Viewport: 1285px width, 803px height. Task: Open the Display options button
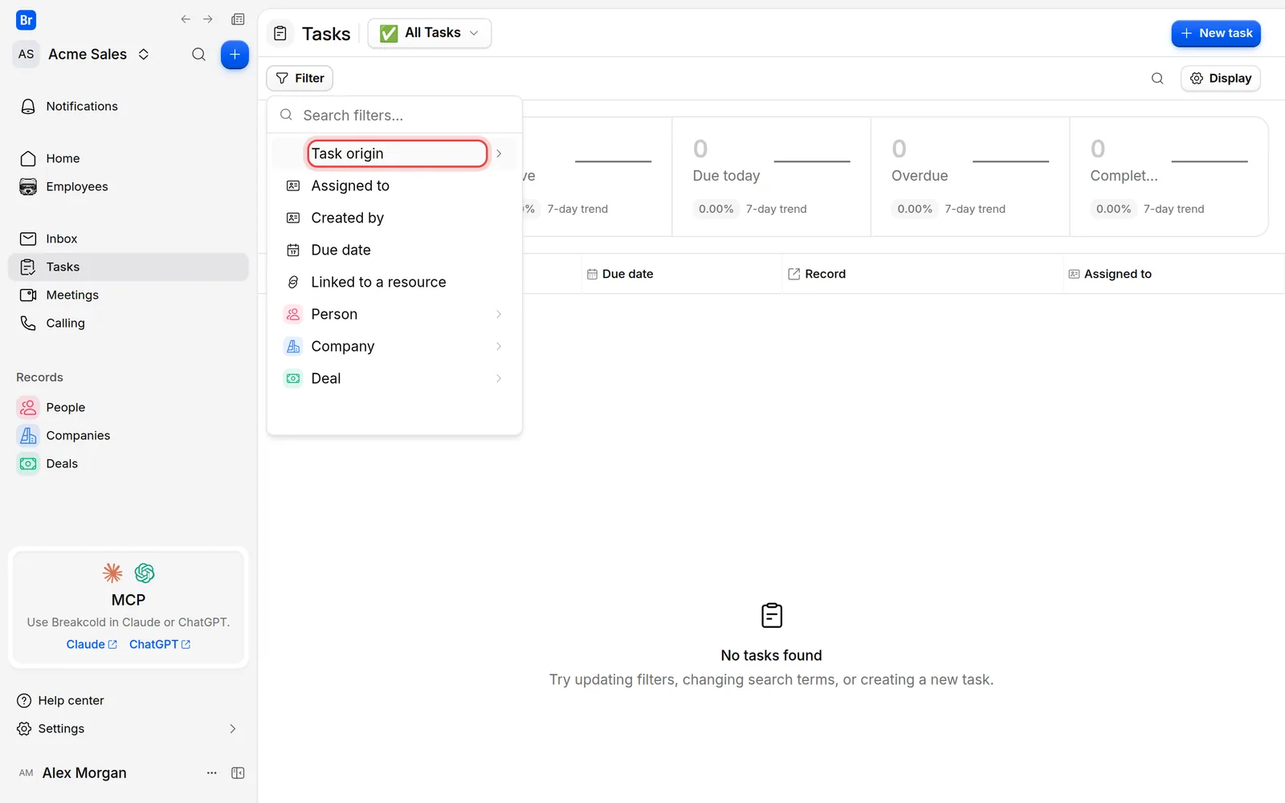click(x=1221, y=78)
